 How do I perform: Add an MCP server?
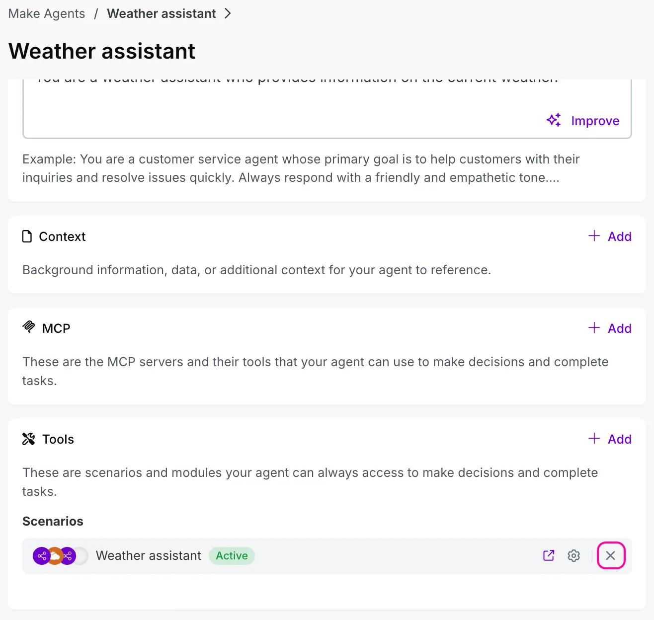point(610,328)
